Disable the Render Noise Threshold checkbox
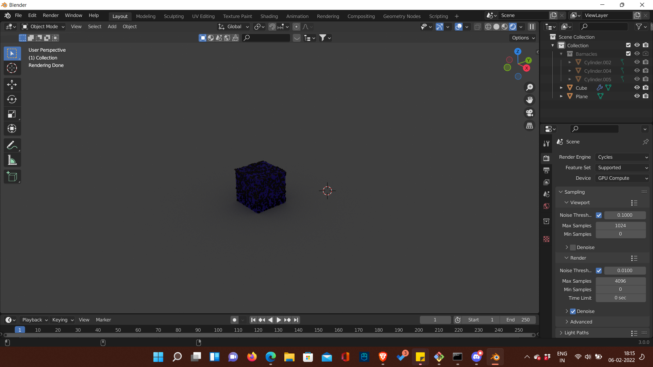The image size is (653, 367). [599, 271]
